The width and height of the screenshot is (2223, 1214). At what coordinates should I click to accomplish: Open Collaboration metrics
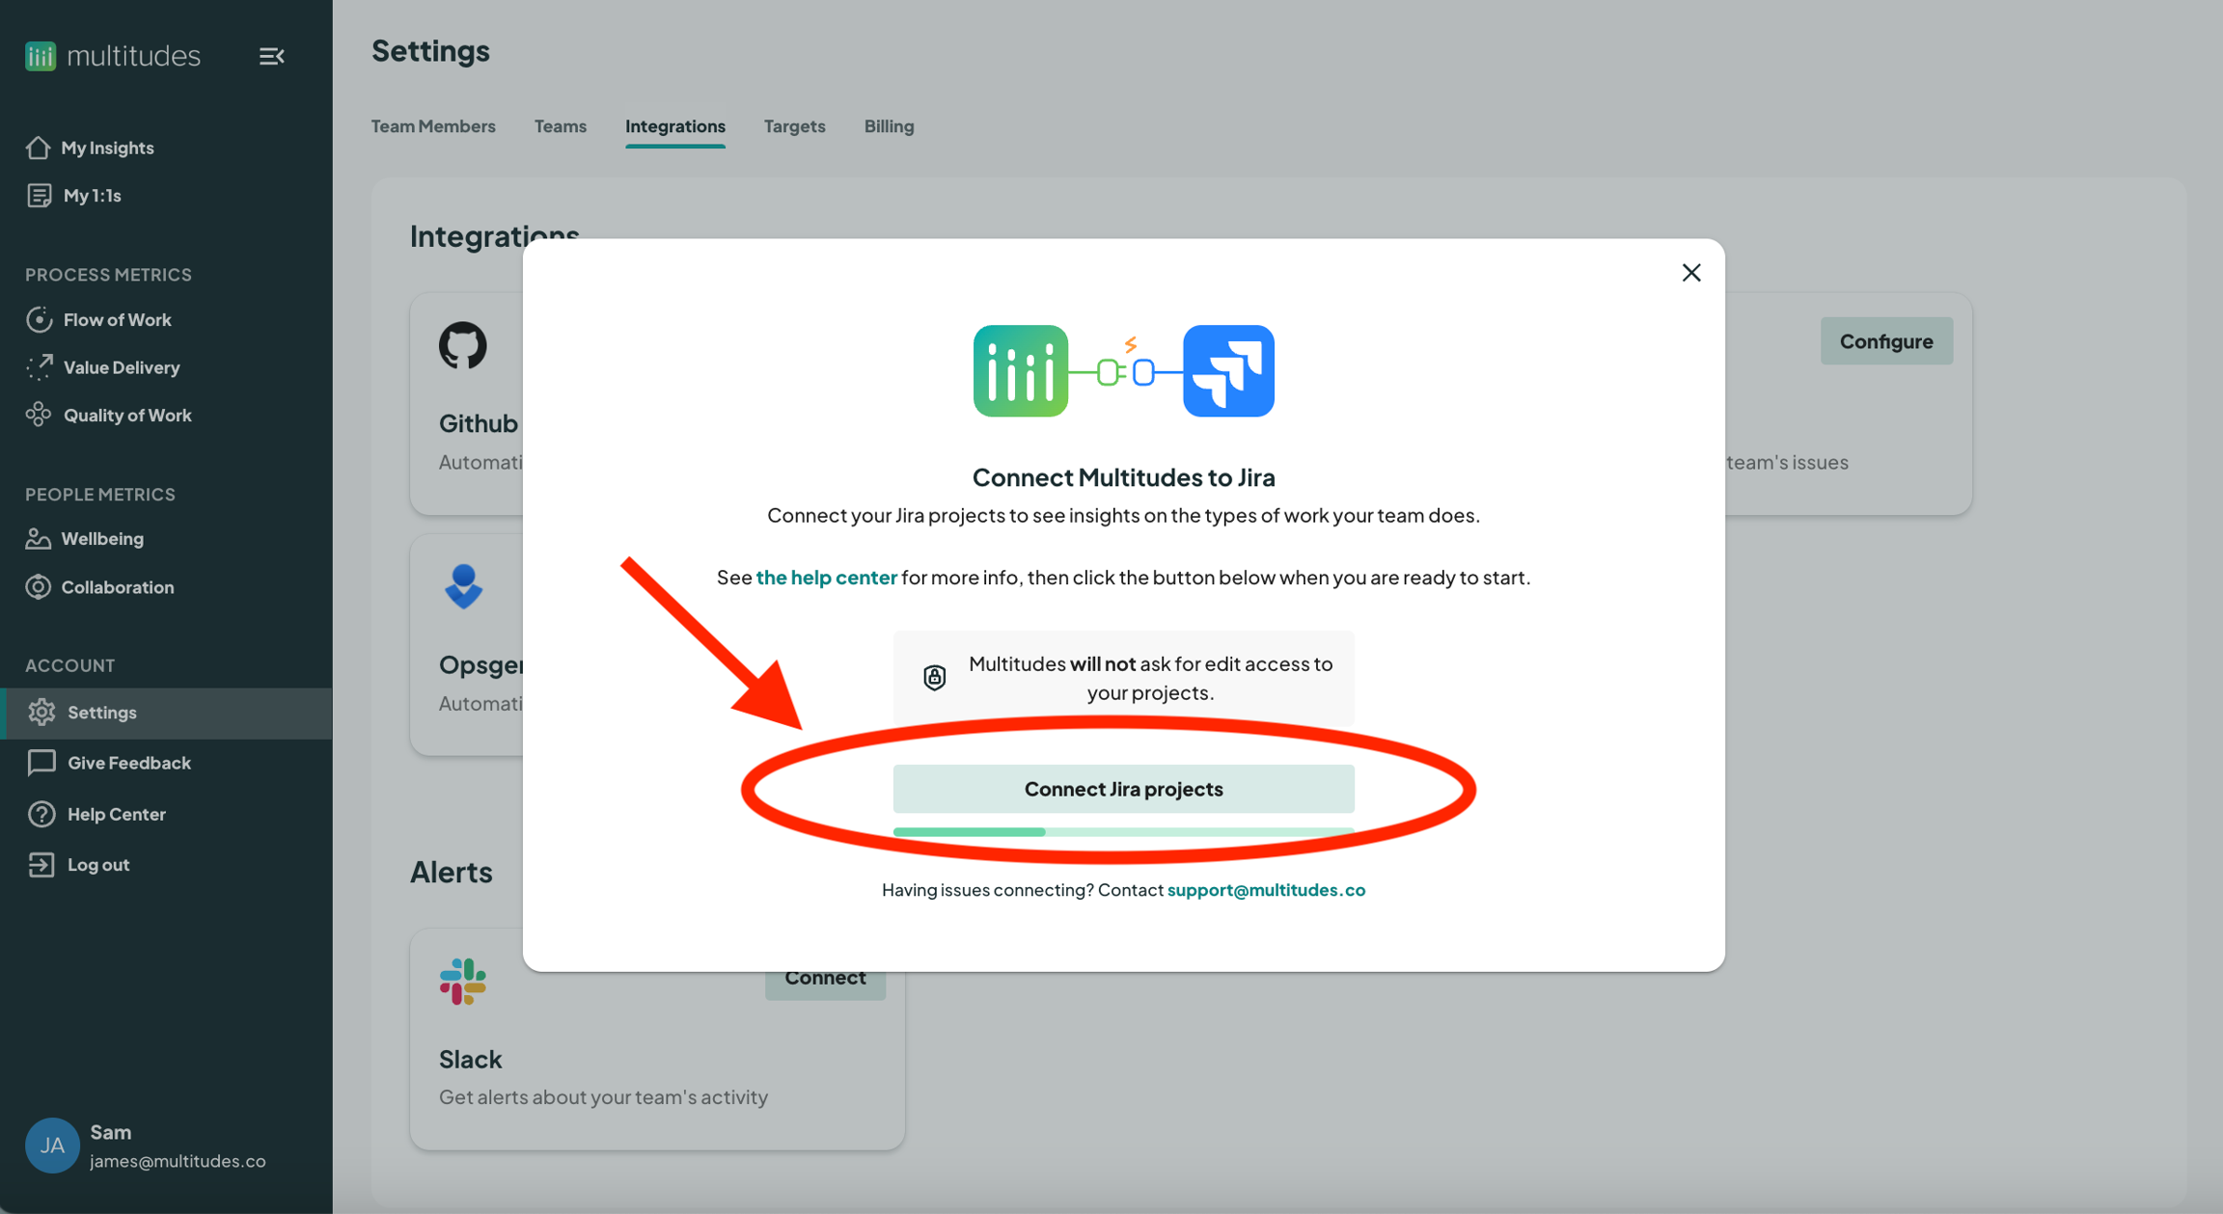(x=118, y=587)
